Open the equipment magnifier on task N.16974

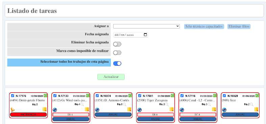pos(124,104)
